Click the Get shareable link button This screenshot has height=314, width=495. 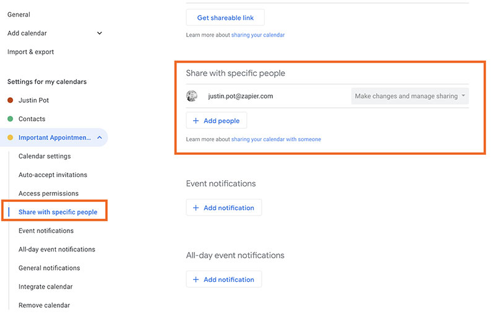[x=225, y=18]
